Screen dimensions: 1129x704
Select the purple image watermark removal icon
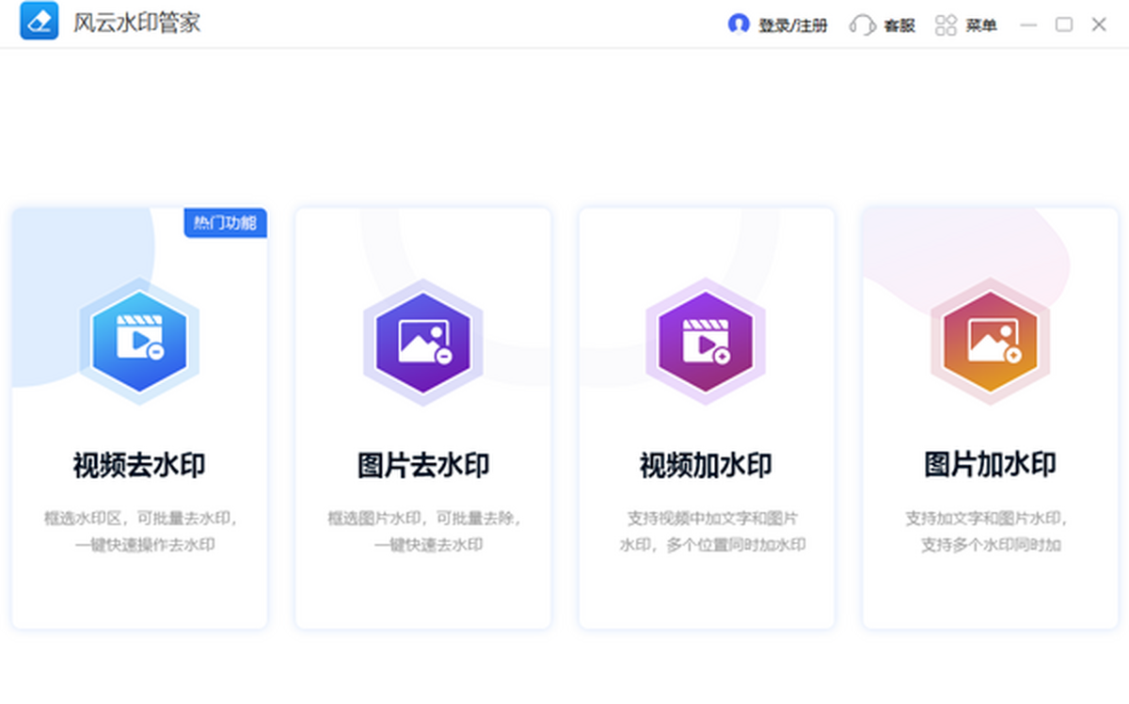422,341
